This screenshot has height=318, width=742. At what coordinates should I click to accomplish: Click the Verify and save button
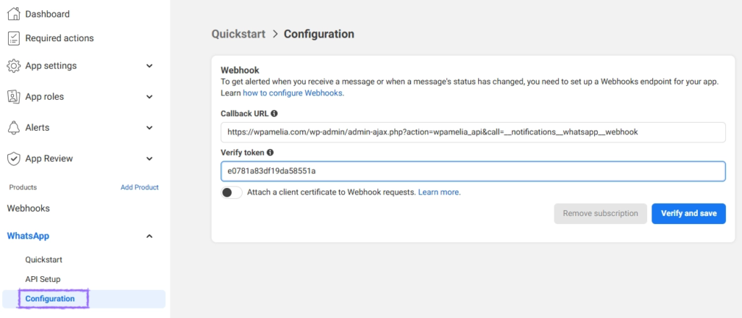point(688,213)
